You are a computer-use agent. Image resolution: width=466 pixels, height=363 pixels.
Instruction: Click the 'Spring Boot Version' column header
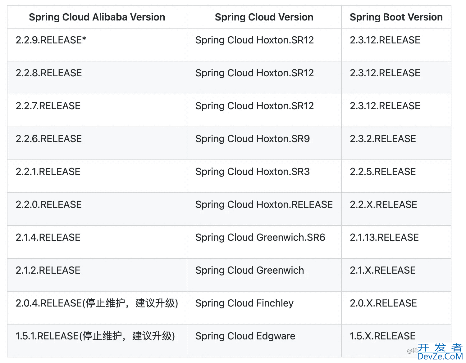[396, 17]
